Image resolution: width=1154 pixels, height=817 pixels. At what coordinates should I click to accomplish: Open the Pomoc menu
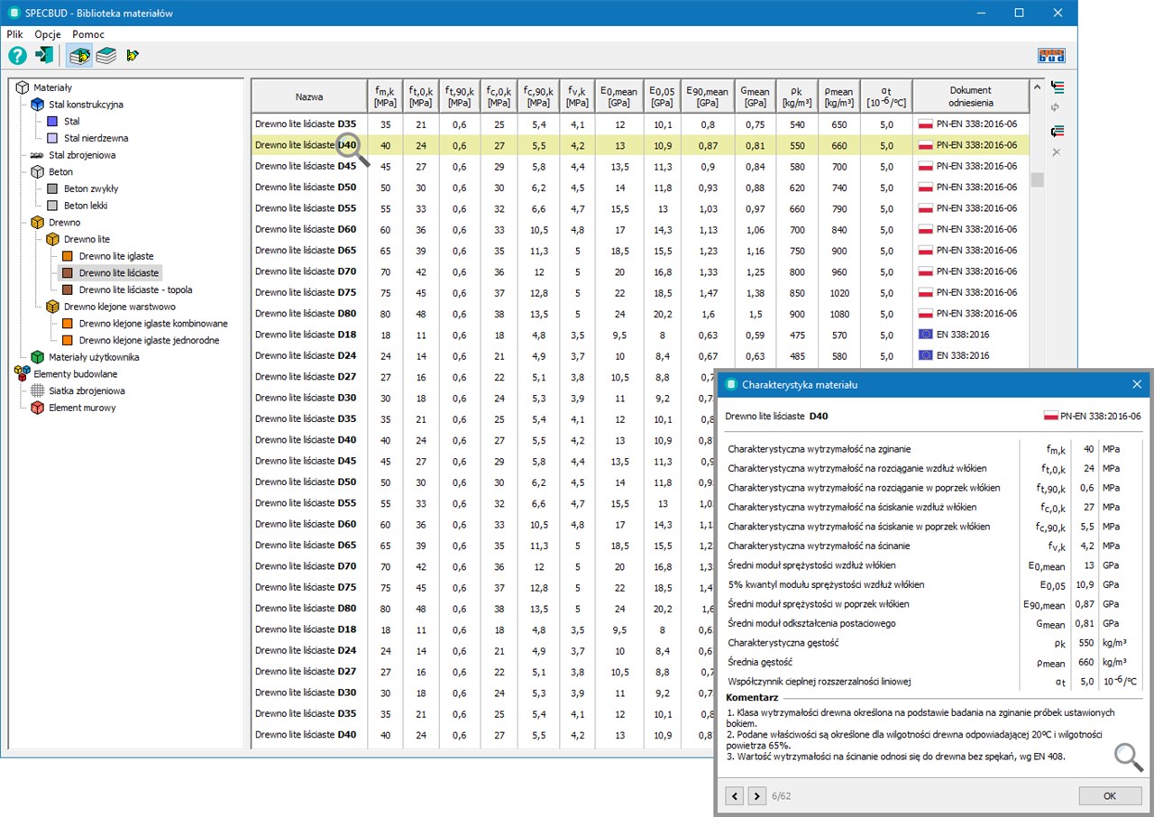(88, 34)
